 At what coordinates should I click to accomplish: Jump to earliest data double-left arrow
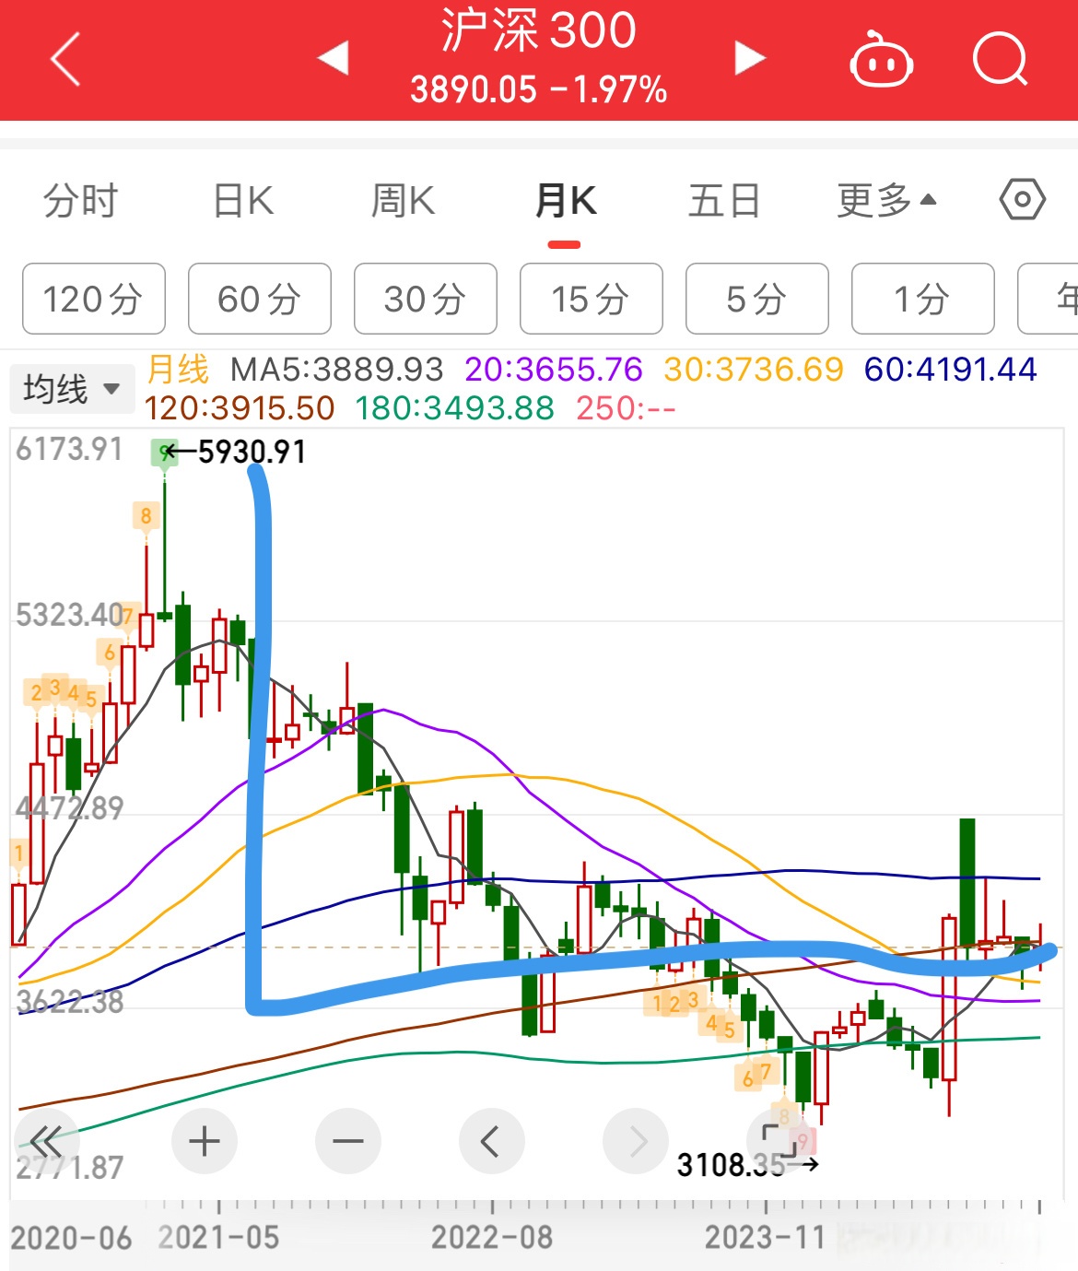point(45,1142)
